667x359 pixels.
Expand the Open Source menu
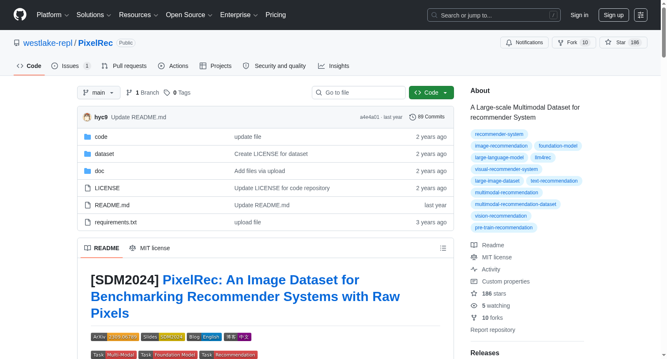189,15
